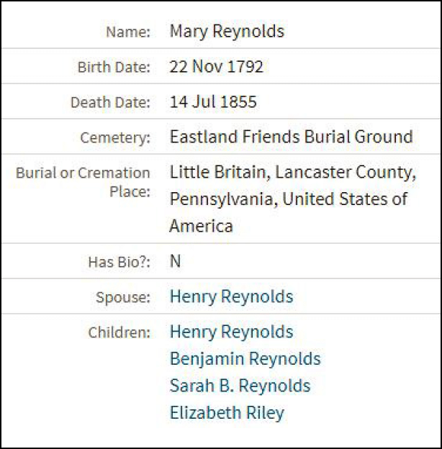Image resolution: width=442 pixels, height=449 pixels.
Task: Click the name value Mary Reynolds
Action: coord(227,32)
